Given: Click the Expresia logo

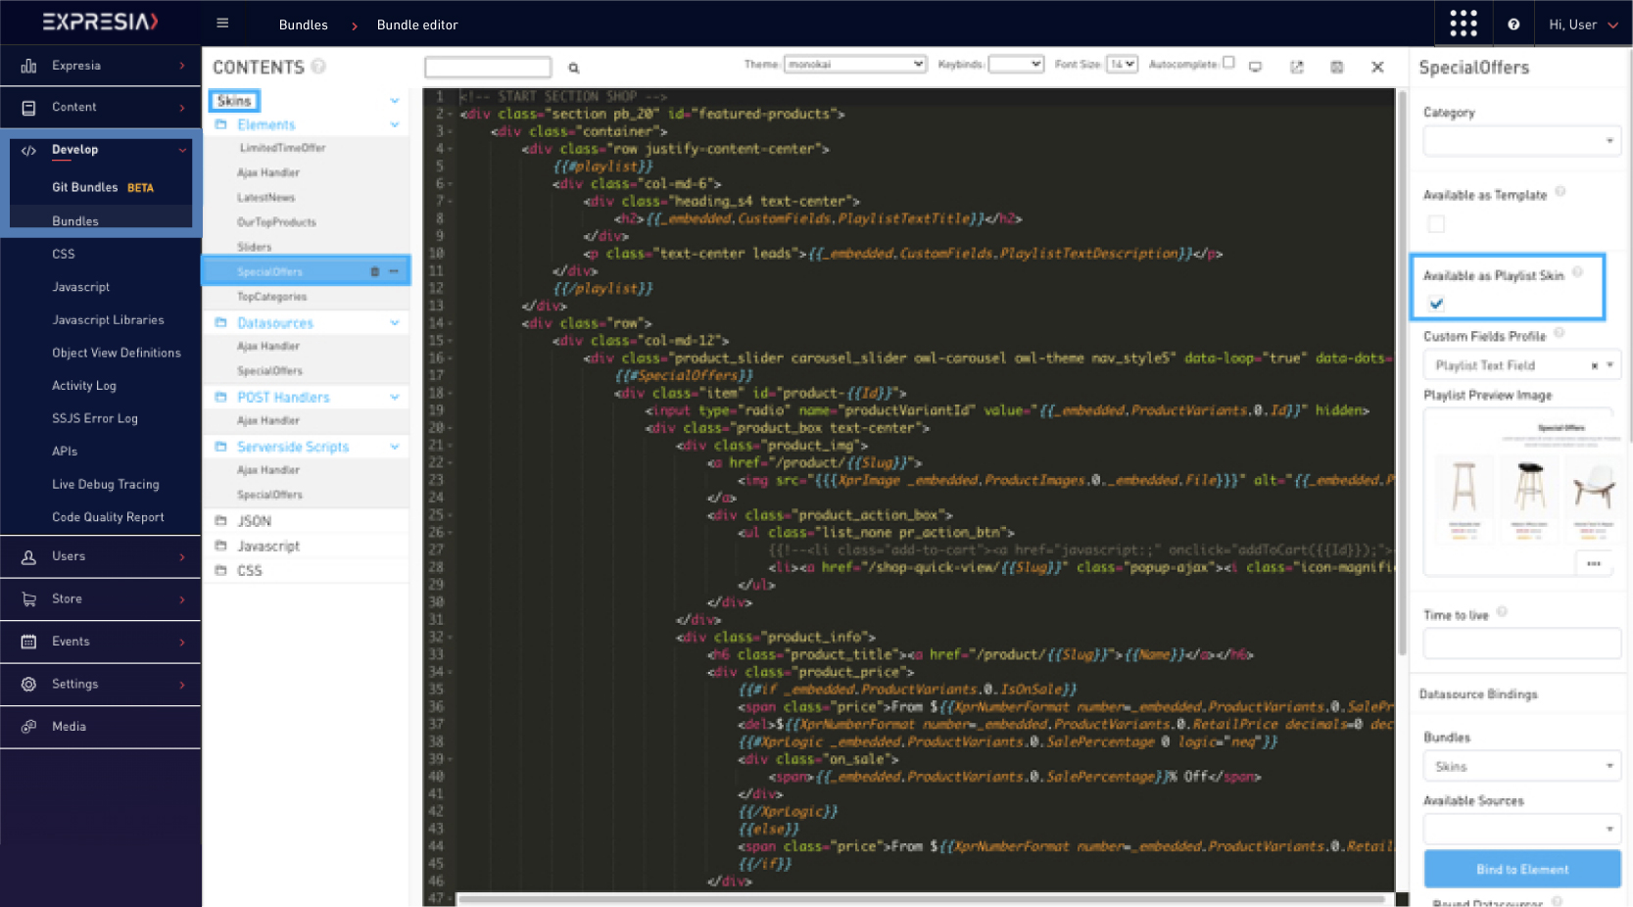Looking at the screenshot, I should tap(100, 22).
